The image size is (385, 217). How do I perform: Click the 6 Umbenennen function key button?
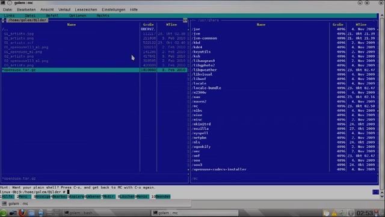coord(93,197)
